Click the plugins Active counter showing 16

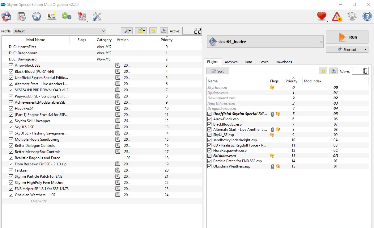(x=360, y=71)
